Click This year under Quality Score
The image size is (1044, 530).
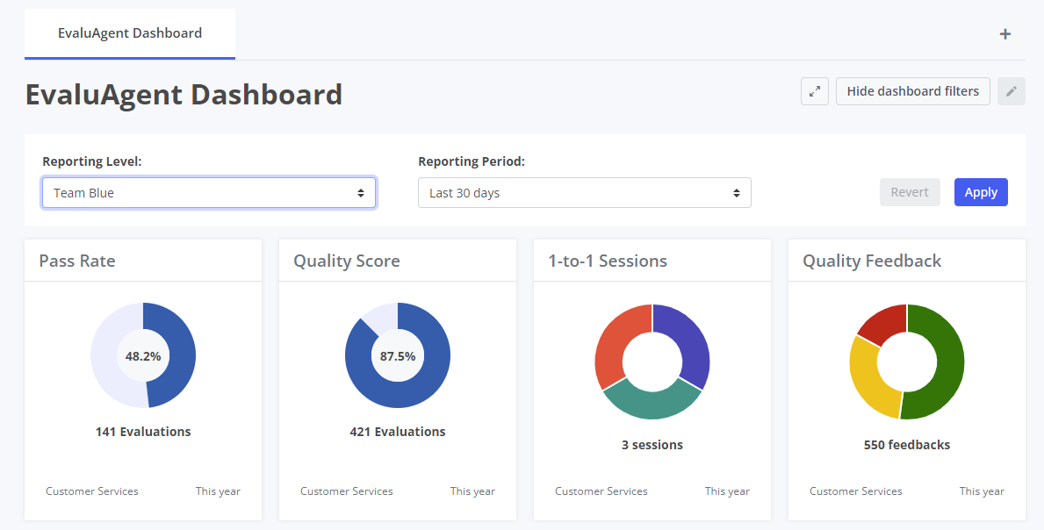472,491
